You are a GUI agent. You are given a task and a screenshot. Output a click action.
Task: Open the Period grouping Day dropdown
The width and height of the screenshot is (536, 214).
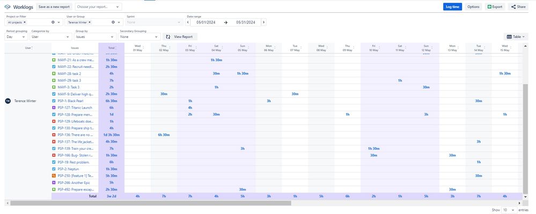pos(17,37)
